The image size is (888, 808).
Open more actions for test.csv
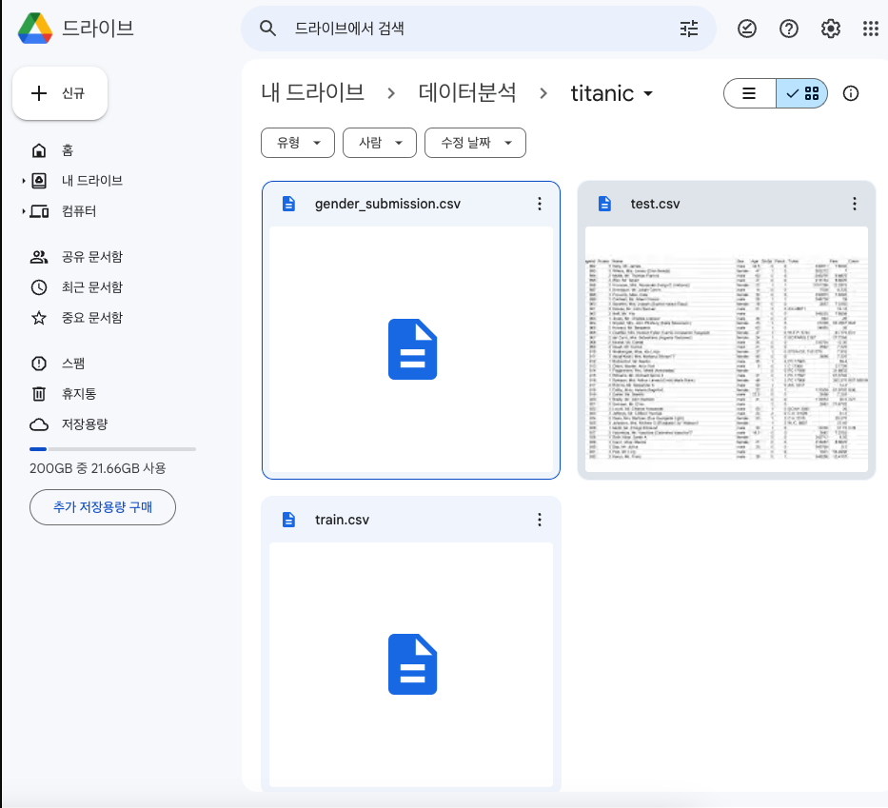tap(855, 204)
